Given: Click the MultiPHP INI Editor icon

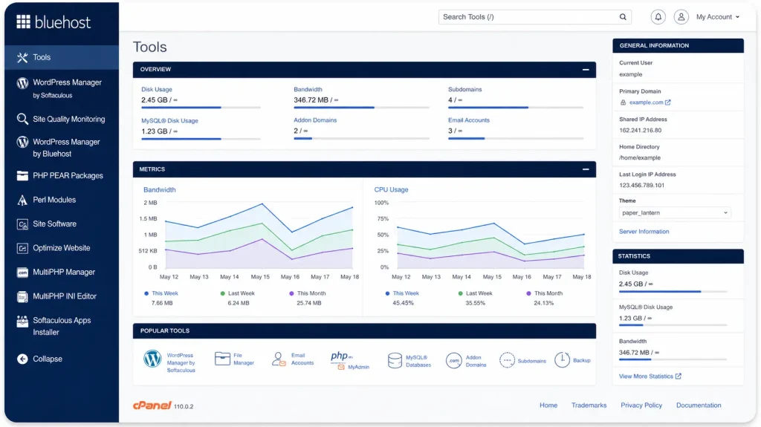Looking at the screenshot, I should click(x=22, y=296).
